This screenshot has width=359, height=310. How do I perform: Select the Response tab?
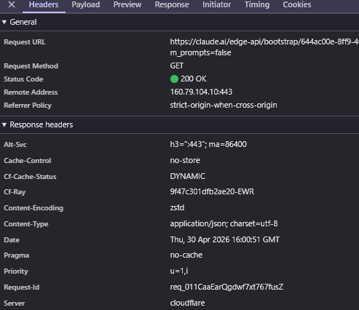pos(172,4)
